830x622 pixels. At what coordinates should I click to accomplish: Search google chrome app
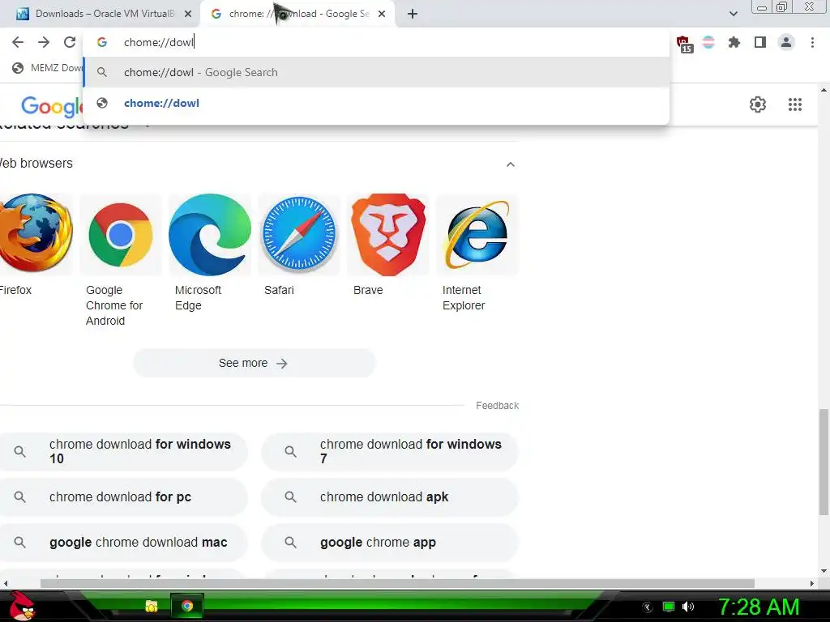[x=390, y=543]
